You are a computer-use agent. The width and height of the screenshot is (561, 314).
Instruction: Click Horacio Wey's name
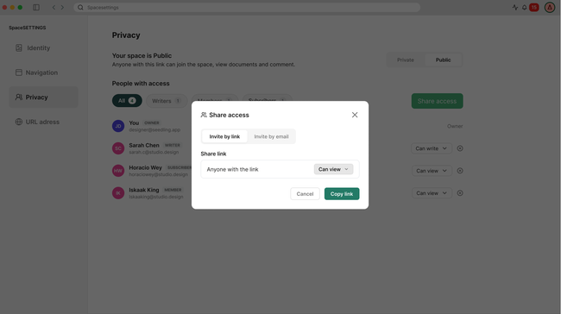point(145,167)
